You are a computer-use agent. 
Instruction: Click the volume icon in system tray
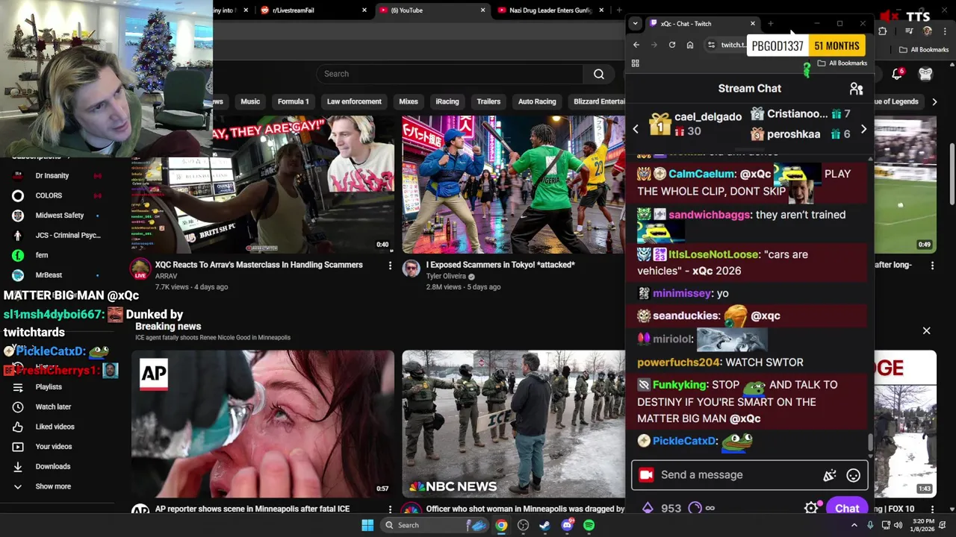coord(898,525)
